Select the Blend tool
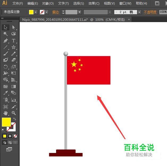The width and height of the screenshot is (167, 166). tap(14, 93)
